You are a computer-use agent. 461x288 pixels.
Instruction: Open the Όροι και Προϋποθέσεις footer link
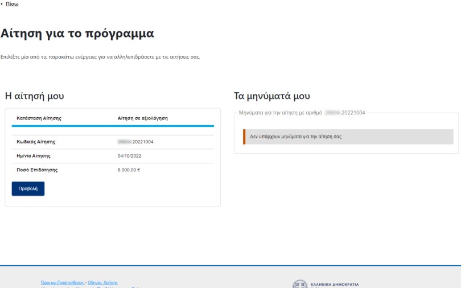[63, 282]
